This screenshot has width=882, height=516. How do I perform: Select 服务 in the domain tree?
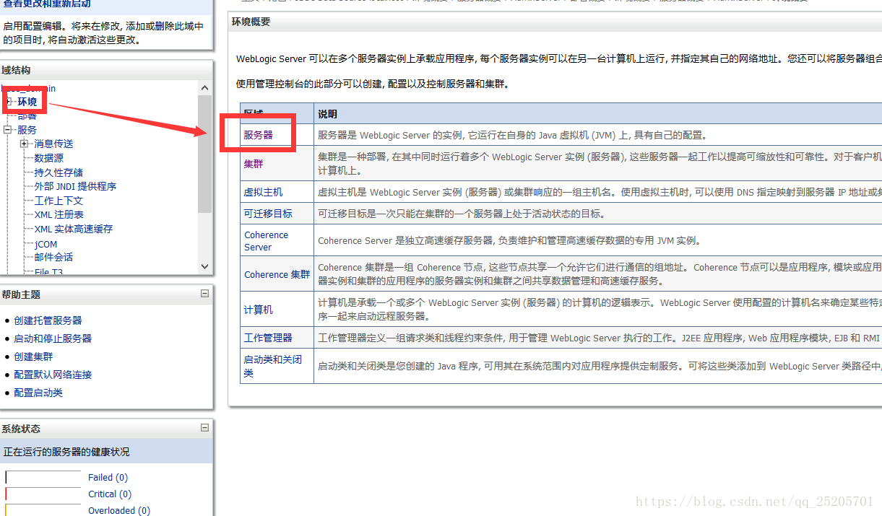click(x=27, y=130)
